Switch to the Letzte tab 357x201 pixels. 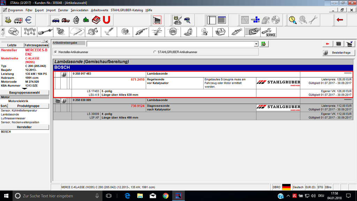(12, 45)
